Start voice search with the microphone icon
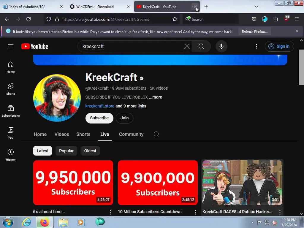Screen dimensions: 304x228 point(221,46)
